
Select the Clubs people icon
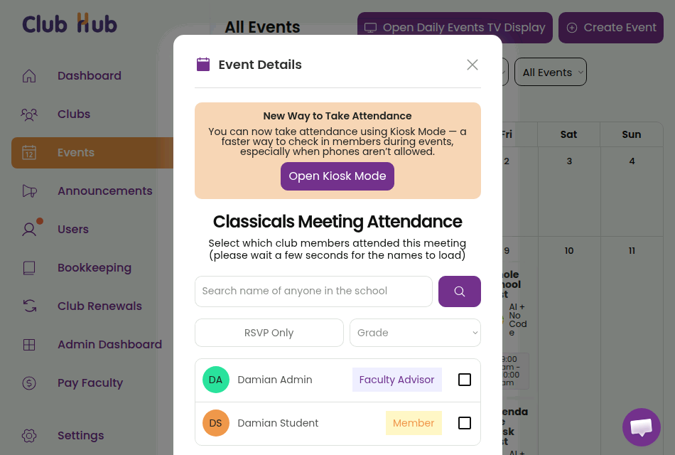(x=29, y=114)
